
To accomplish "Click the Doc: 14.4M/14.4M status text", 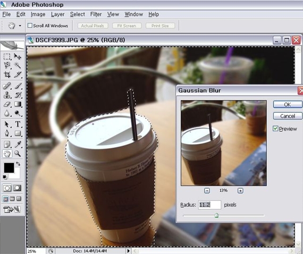I will (x=90, y=251).
